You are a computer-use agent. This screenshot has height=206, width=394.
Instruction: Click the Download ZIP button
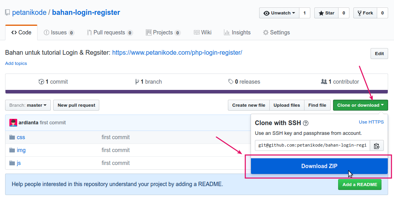319,166
